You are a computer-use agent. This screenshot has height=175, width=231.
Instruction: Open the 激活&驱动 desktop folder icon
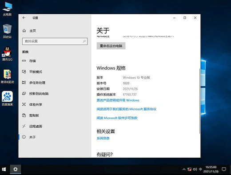pos(7,76)
